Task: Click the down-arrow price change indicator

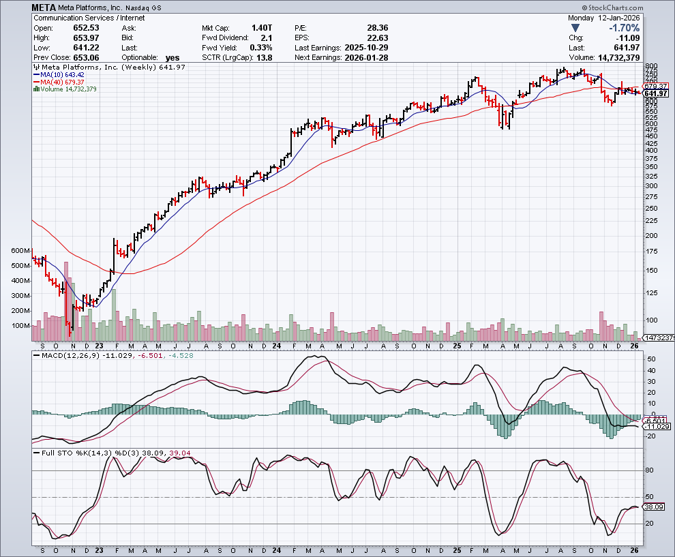Action: 576,28
